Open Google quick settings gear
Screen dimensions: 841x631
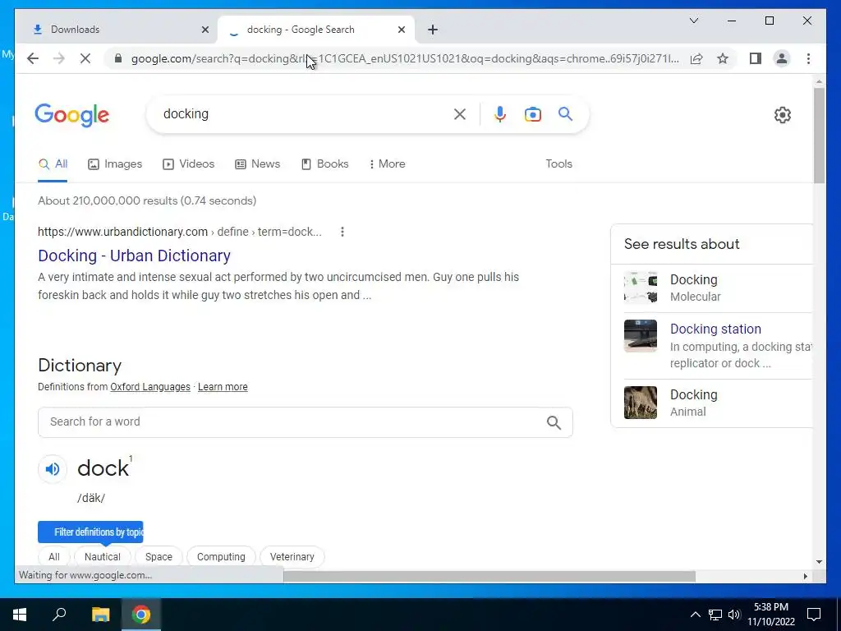click(783, 115)
